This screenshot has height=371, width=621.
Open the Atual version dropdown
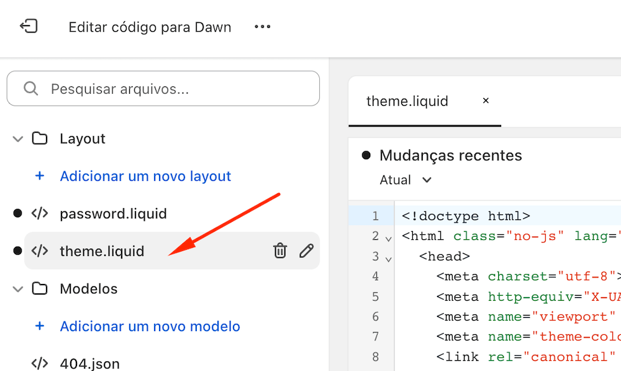click(x=405, y=180)
